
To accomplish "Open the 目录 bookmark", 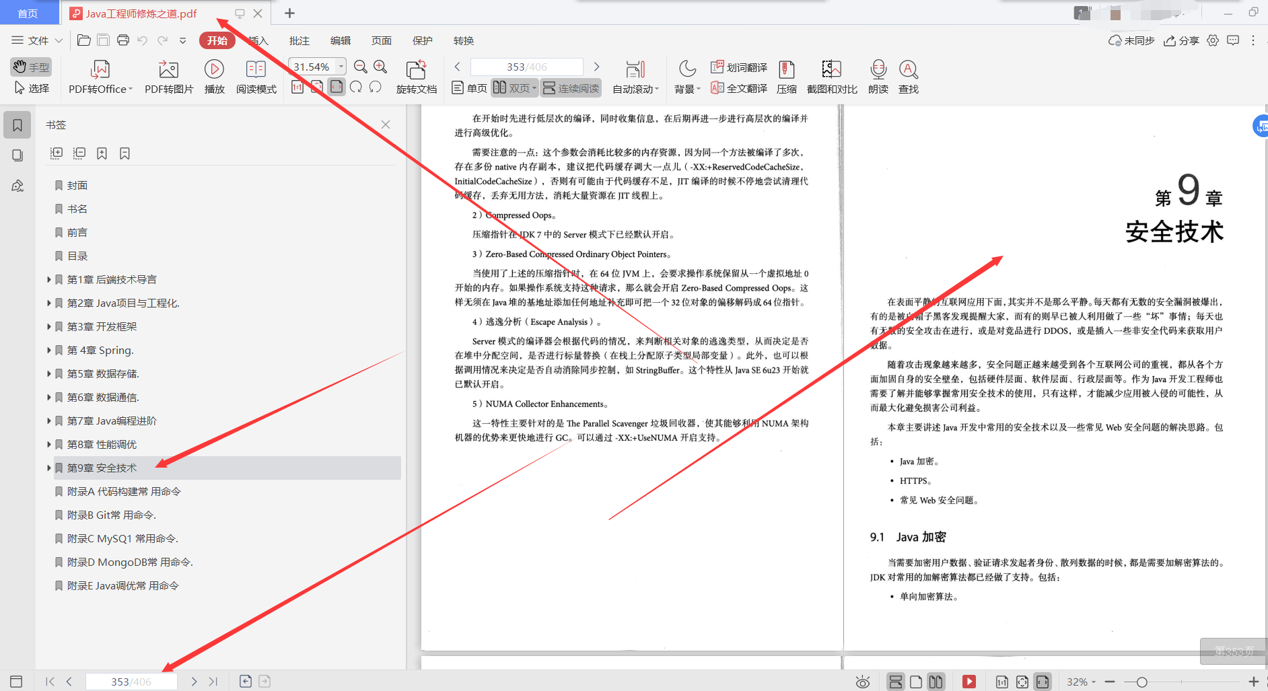I will 77,256.
